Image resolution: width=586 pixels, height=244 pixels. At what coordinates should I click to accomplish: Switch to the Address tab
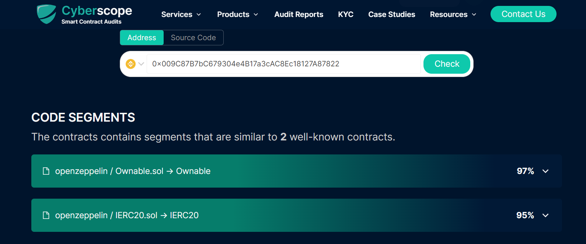(x=142, y=38)
